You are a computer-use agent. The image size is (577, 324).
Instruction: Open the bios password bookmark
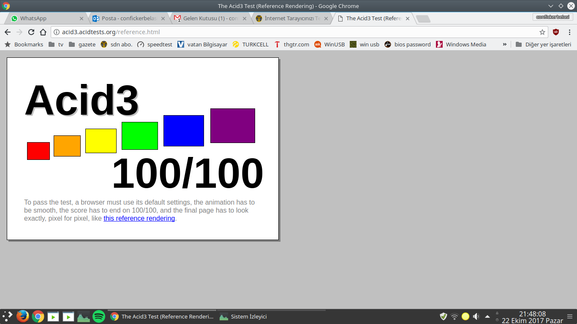coord(408,44)
